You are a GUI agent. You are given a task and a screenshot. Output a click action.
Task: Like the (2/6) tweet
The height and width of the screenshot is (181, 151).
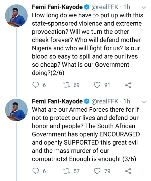click(97, 85)
